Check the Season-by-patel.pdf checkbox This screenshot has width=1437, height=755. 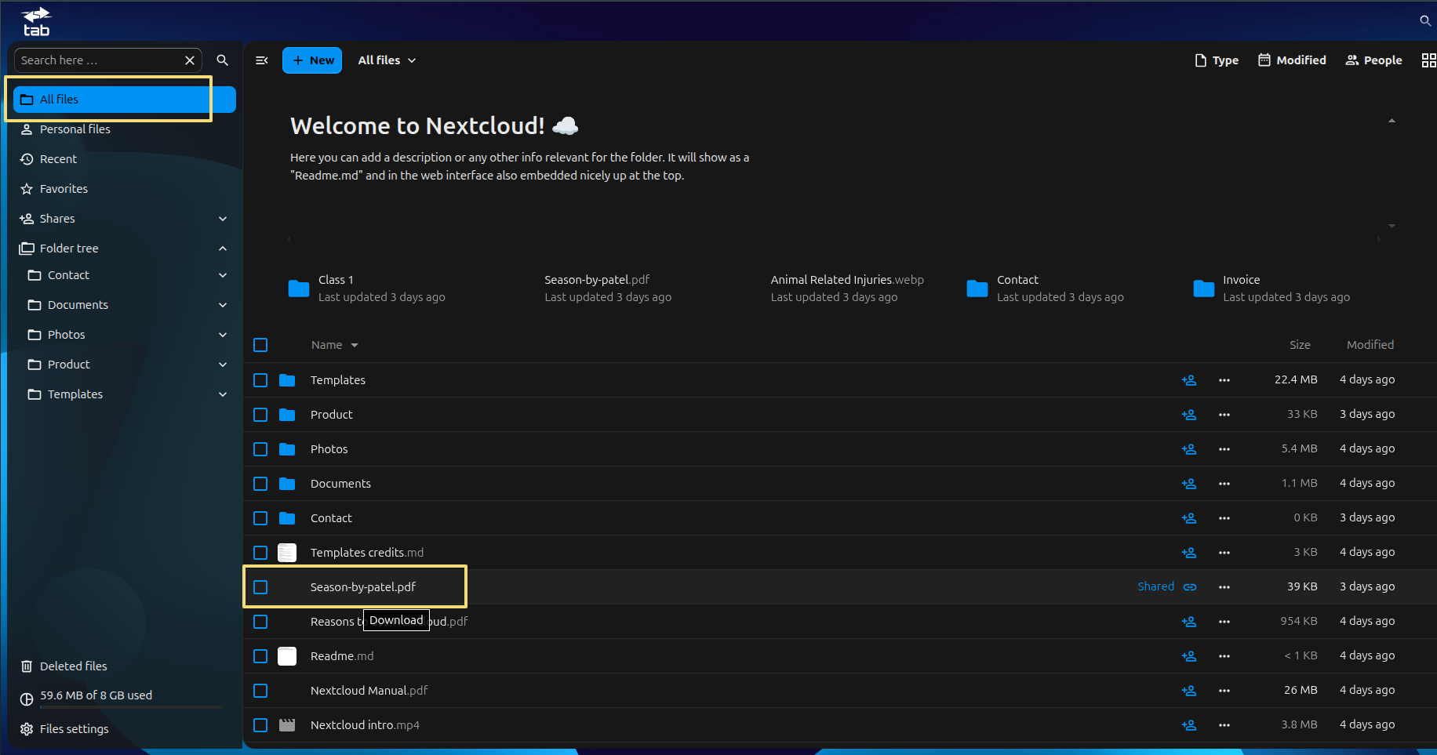[260, 587]
